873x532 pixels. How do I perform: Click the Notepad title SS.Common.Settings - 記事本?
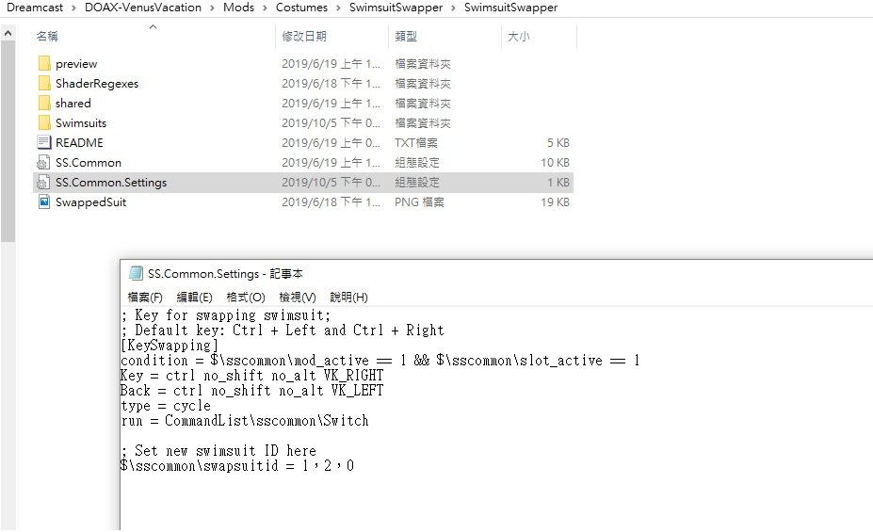pos(225,273)
